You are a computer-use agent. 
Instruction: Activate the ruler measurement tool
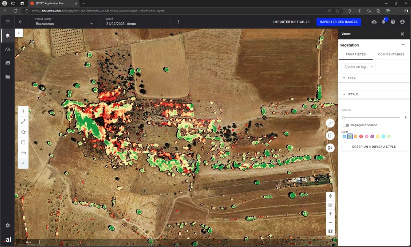(23, 153)
